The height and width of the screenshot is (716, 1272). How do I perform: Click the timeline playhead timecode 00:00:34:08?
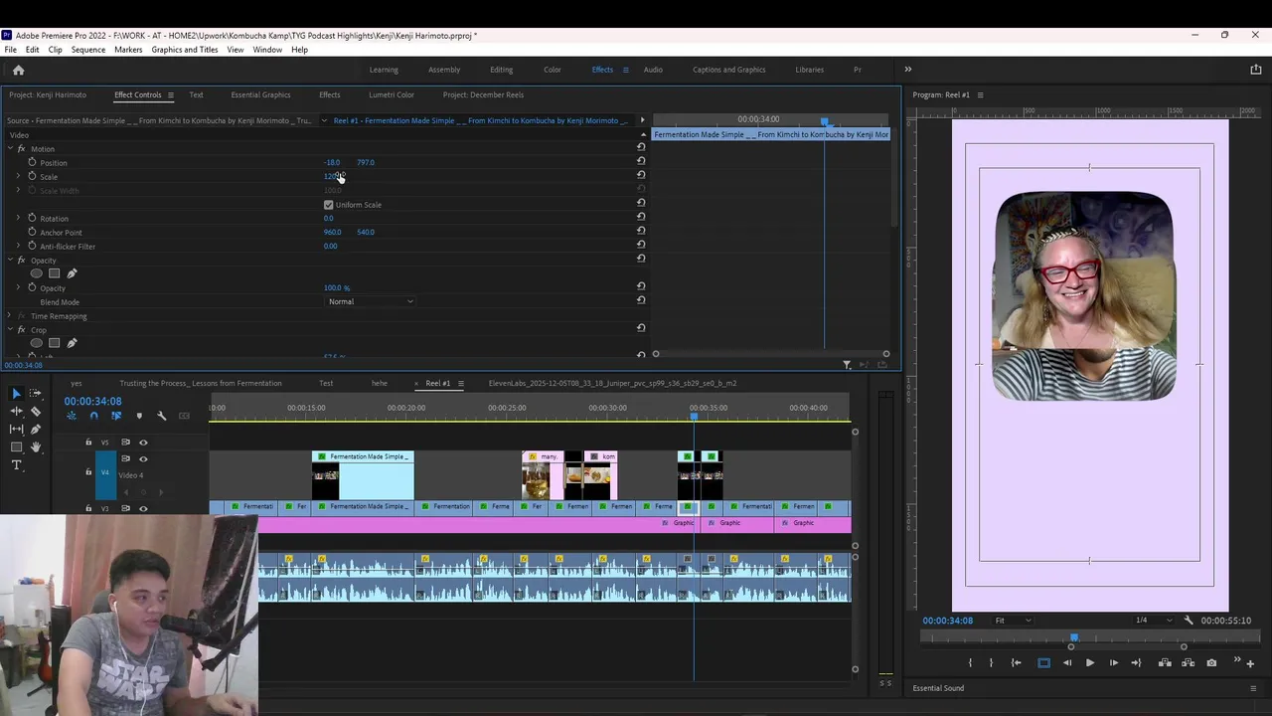92,402
